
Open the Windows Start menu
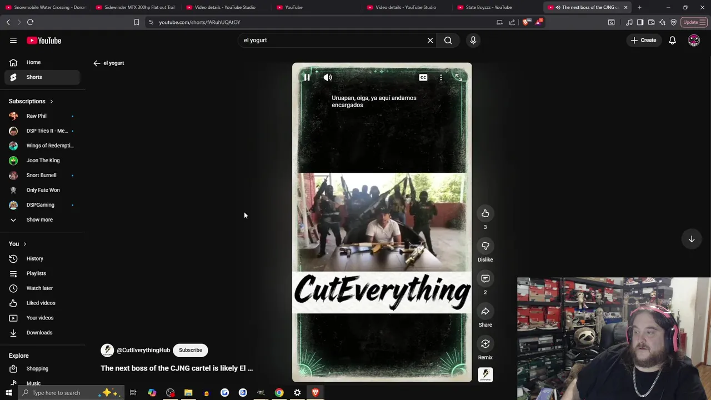[8, 393]
